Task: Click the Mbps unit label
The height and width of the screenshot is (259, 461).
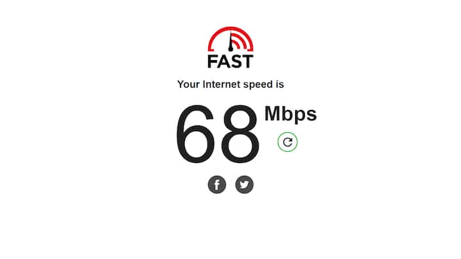Action: click(291, 114)
